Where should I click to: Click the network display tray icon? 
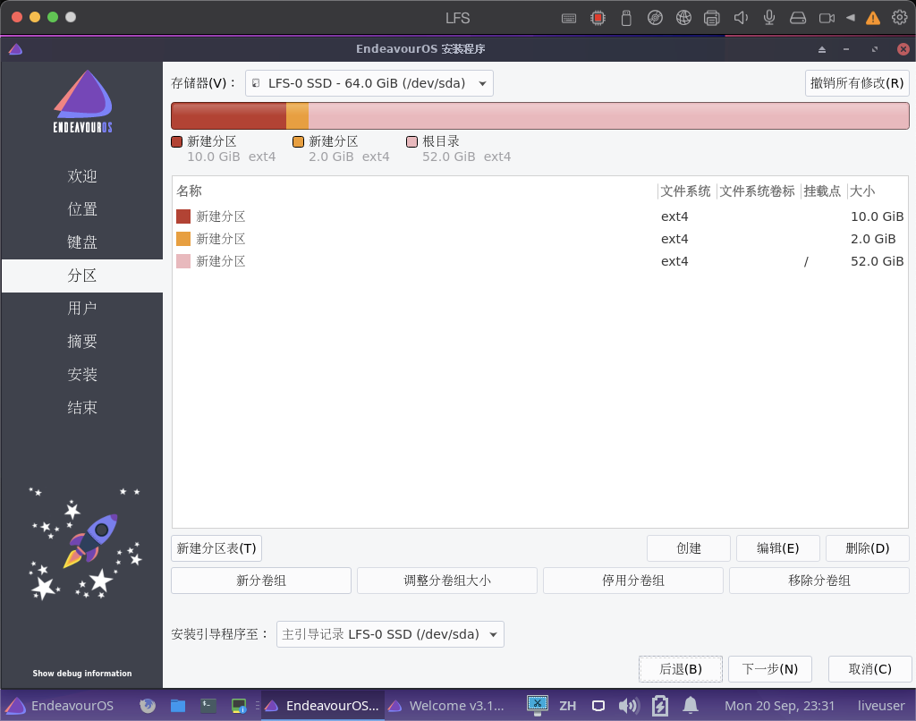coord(538,705)
